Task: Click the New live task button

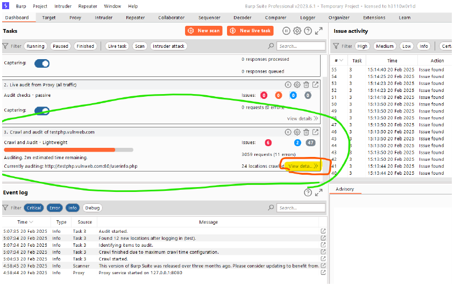Action: (250, 31)
